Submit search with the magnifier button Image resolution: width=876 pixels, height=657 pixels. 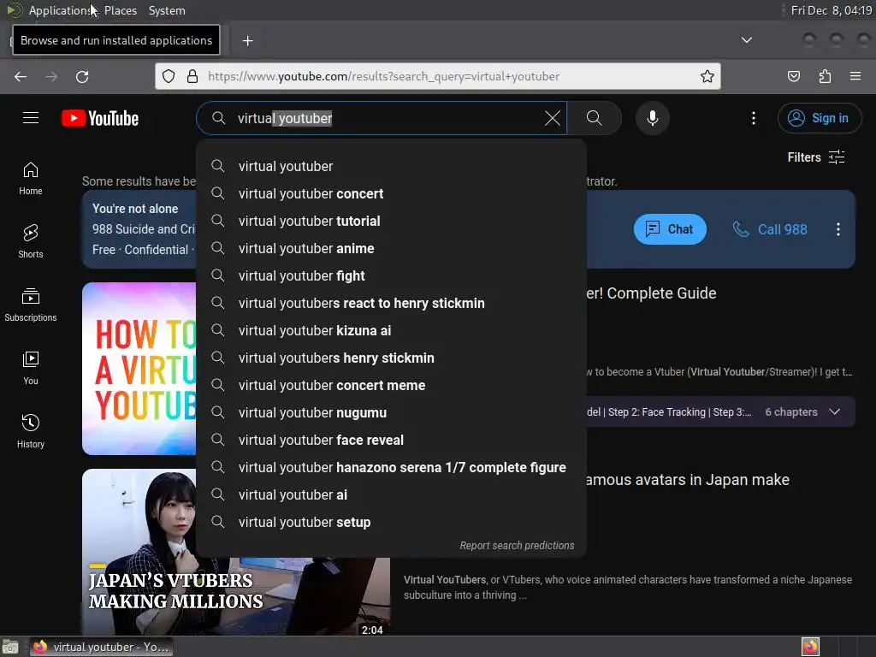click(595, 118)
